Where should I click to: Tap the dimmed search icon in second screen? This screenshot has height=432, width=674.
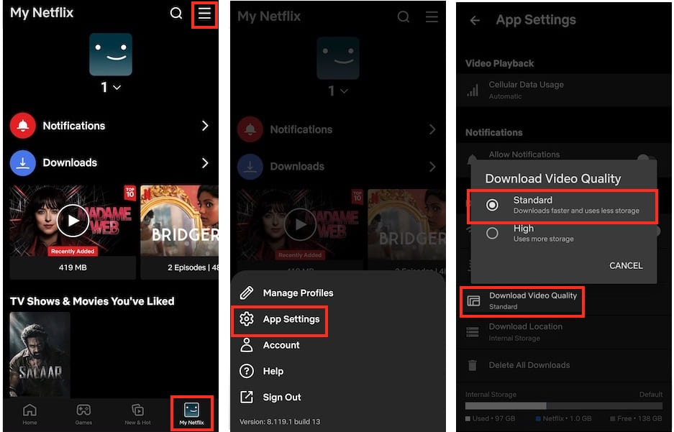click(x=404, y=17)
